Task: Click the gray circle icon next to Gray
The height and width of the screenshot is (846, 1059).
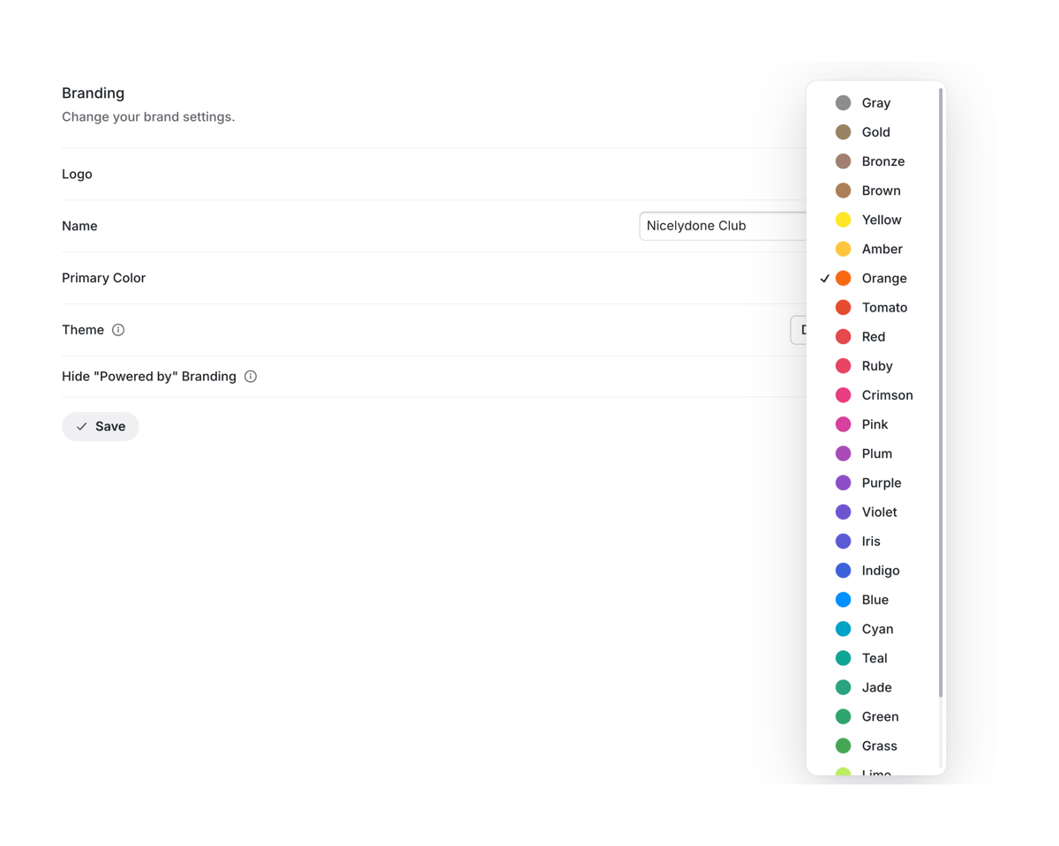Action: pyautogui.click(x=843, y=102)
